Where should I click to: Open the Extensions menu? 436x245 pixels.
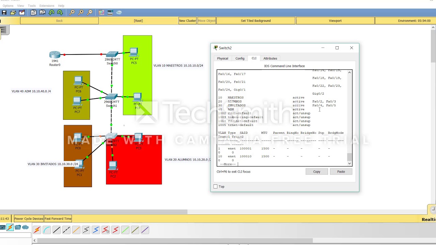click(x=47, y=6)
